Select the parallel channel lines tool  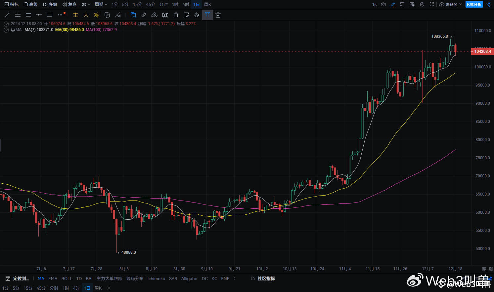click(x=18, y=15)
